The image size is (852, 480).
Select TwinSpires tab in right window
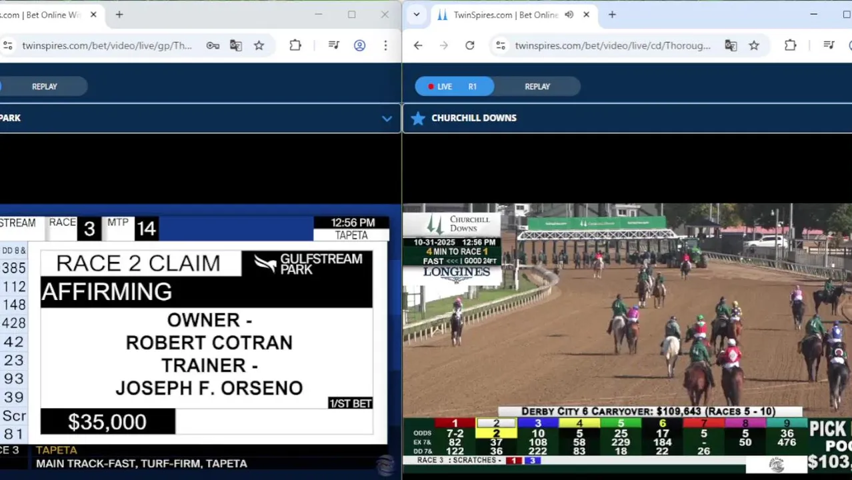[x=513, y=15]
